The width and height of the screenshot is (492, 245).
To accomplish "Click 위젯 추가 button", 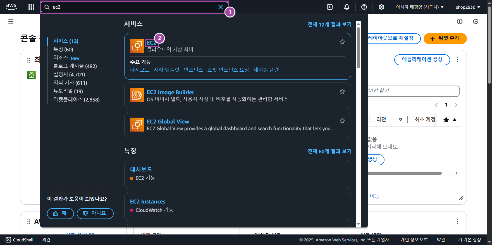I will [445, 38].
